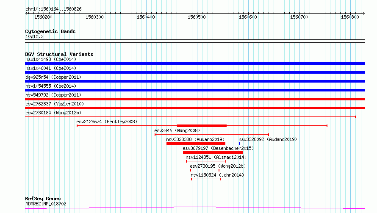Click the thin red line under esv2730184
377x213 pixels.
tap(190, 117)
